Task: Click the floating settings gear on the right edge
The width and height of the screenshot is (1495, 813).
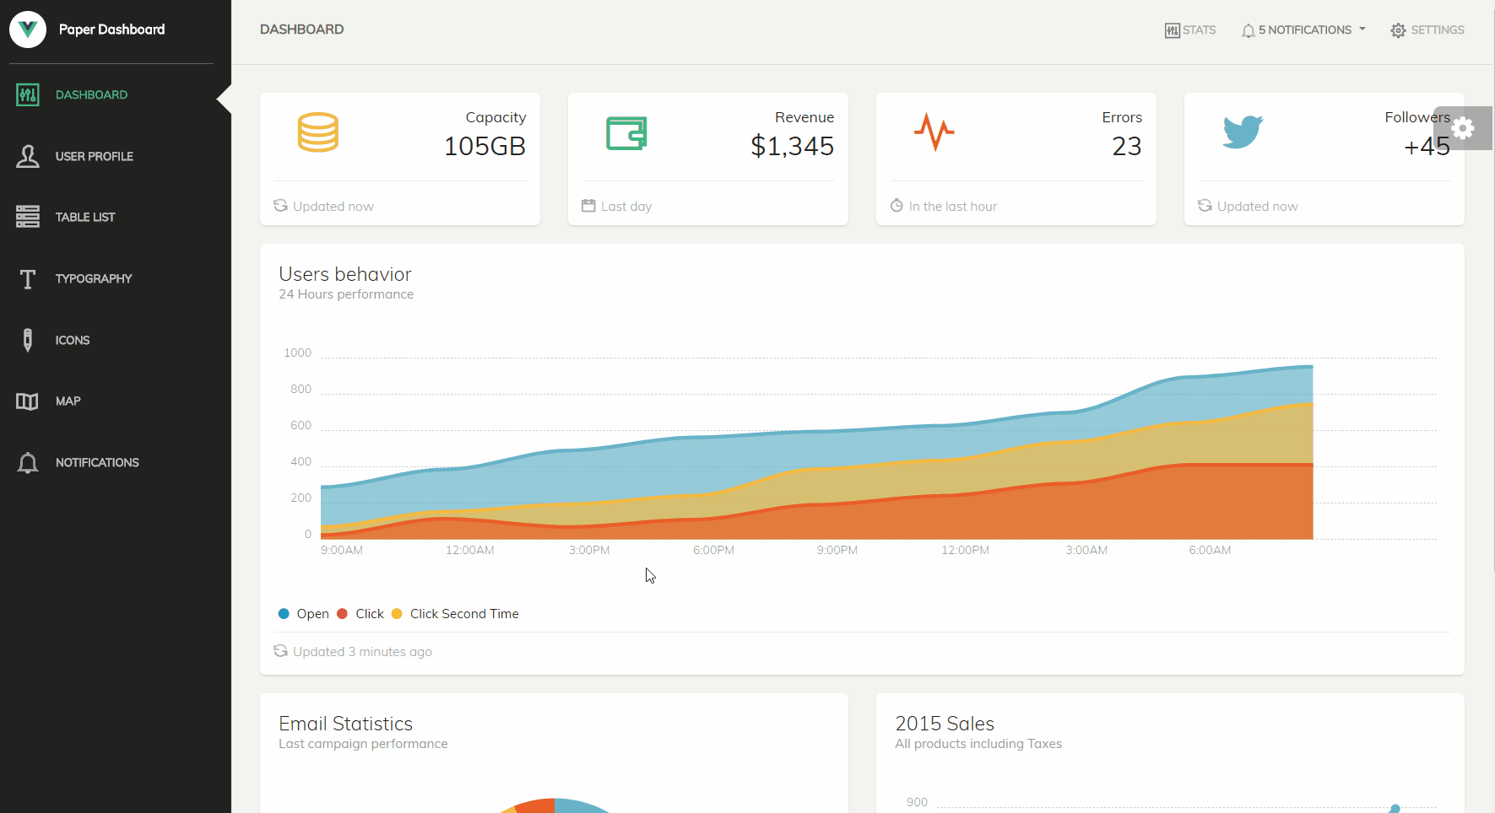Action: point(1463,128)
